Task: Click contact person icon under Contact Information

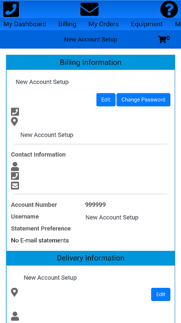Action: pos(15,166)
